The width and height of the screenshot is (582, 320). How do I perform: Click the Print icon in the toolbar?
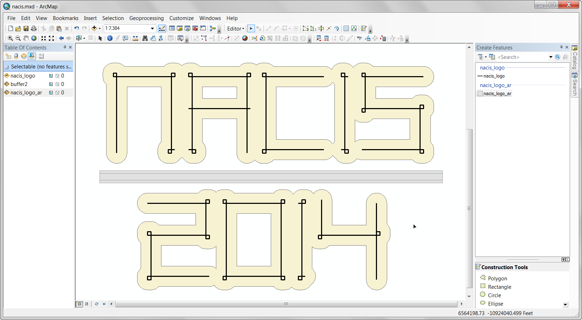pyautogui.click(x=33, y=28)
